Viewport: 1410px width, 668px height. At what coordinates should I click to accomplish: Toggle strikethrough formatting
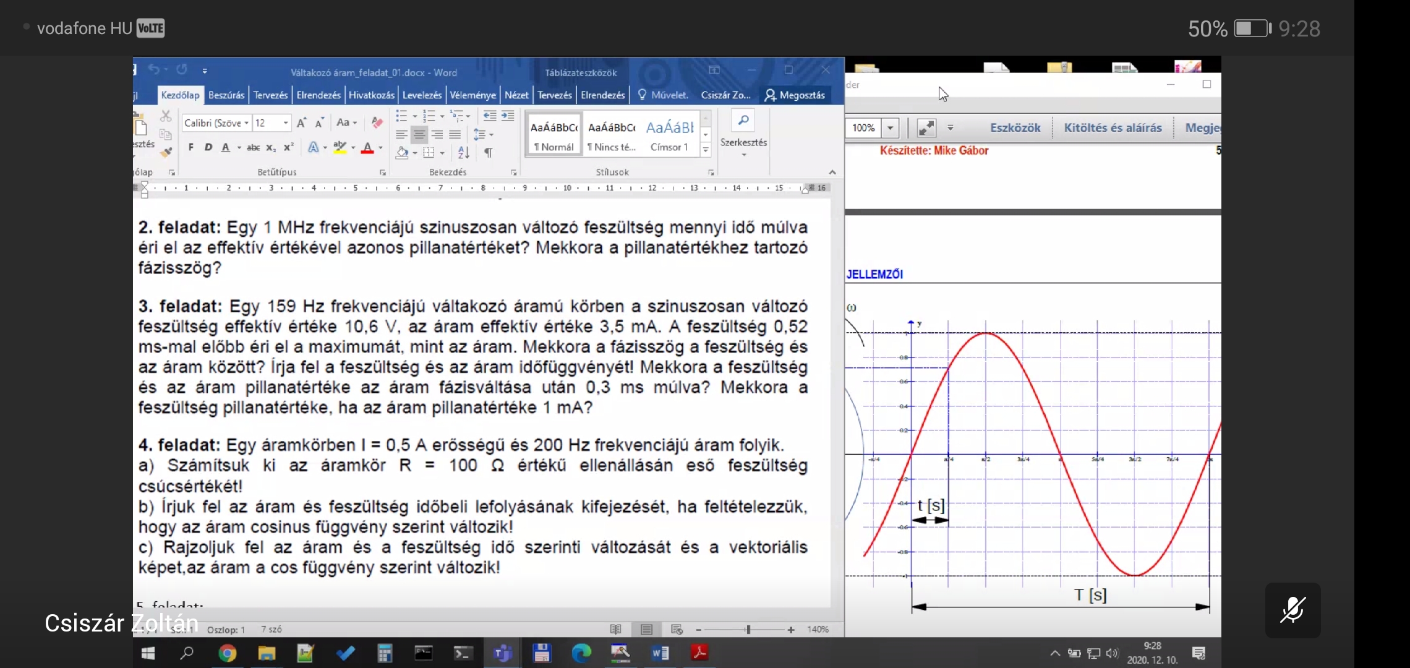tap(253, 147)
